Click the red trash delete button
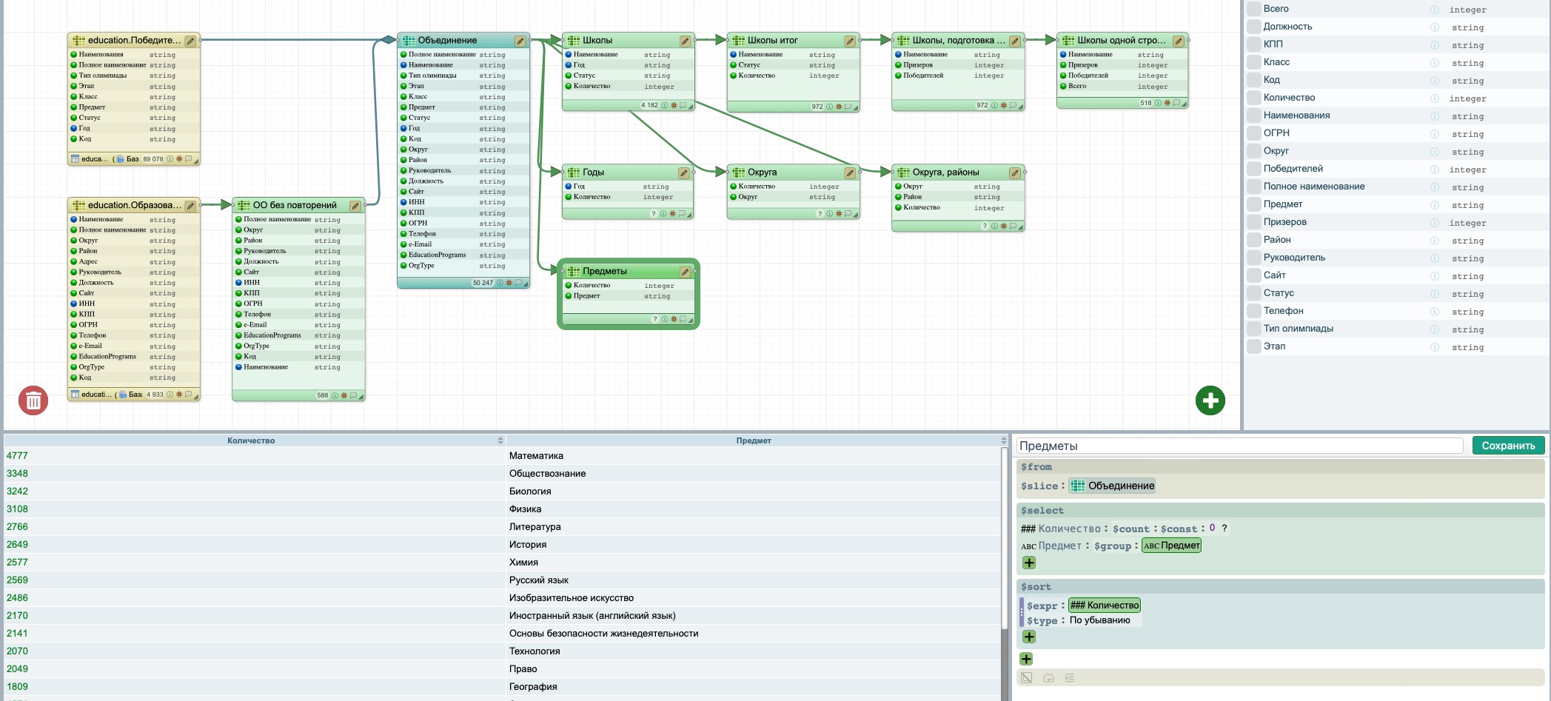The image size is (1551, 701). point(33,400)
